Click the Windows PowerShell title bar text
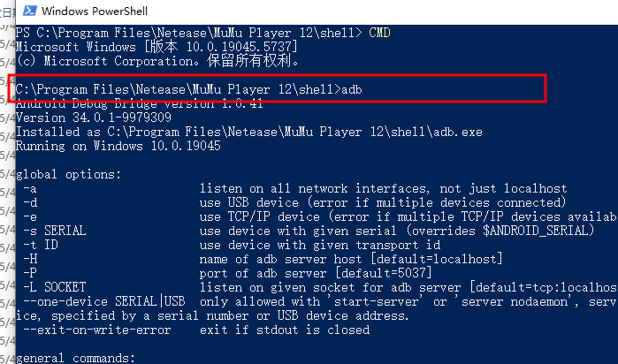The width and height of the screenshot is (618, 364). (x=94, y=11)
